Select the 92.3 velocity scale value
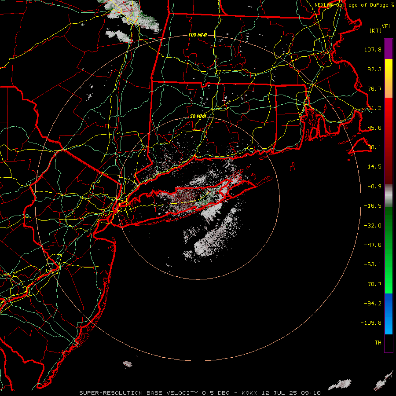 (x=374, y=69)
